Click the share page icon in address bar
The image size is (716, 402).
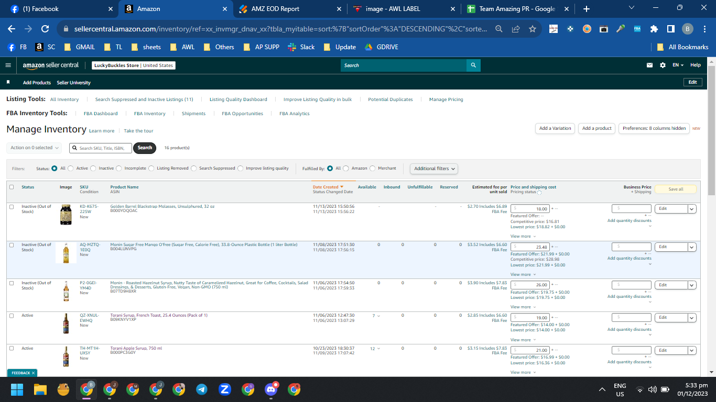tap(516, 29)
